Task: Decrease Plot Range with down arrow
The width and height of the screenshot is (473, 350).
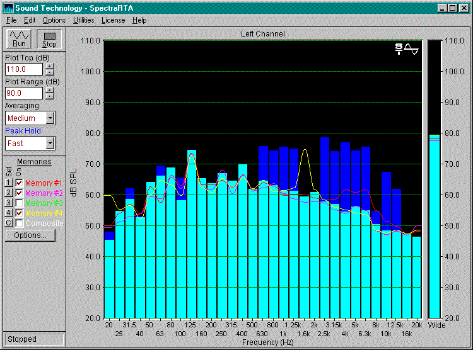Action: click(50, 96)
